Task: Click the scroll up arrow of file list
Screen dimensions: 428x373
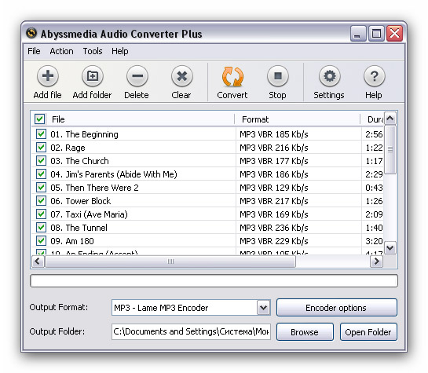Action: pos(390,119)
